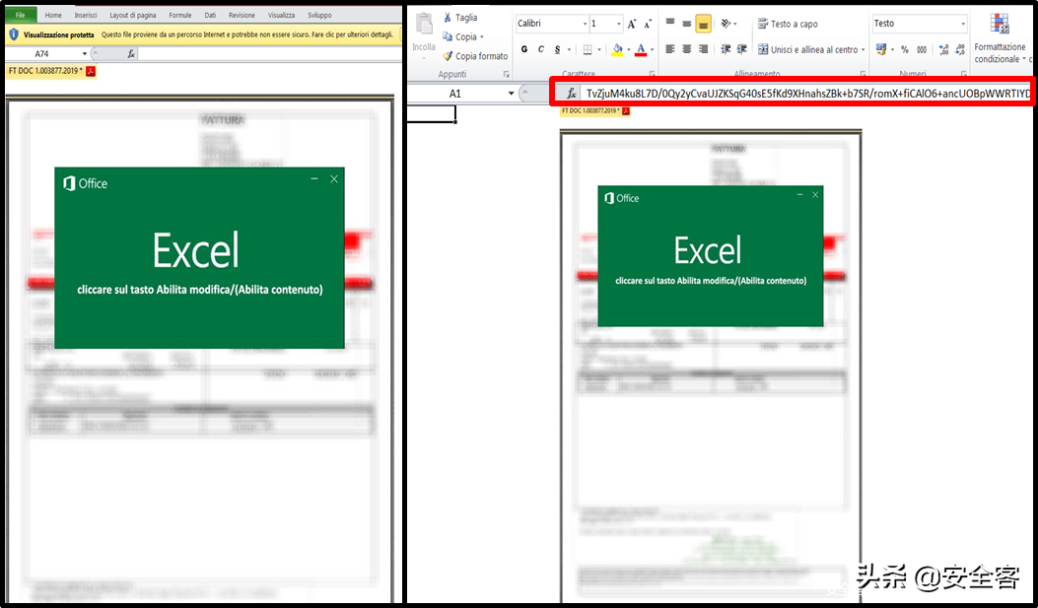Click the red font color A swatch
1038x608 pixels.
tap(641, 49)
